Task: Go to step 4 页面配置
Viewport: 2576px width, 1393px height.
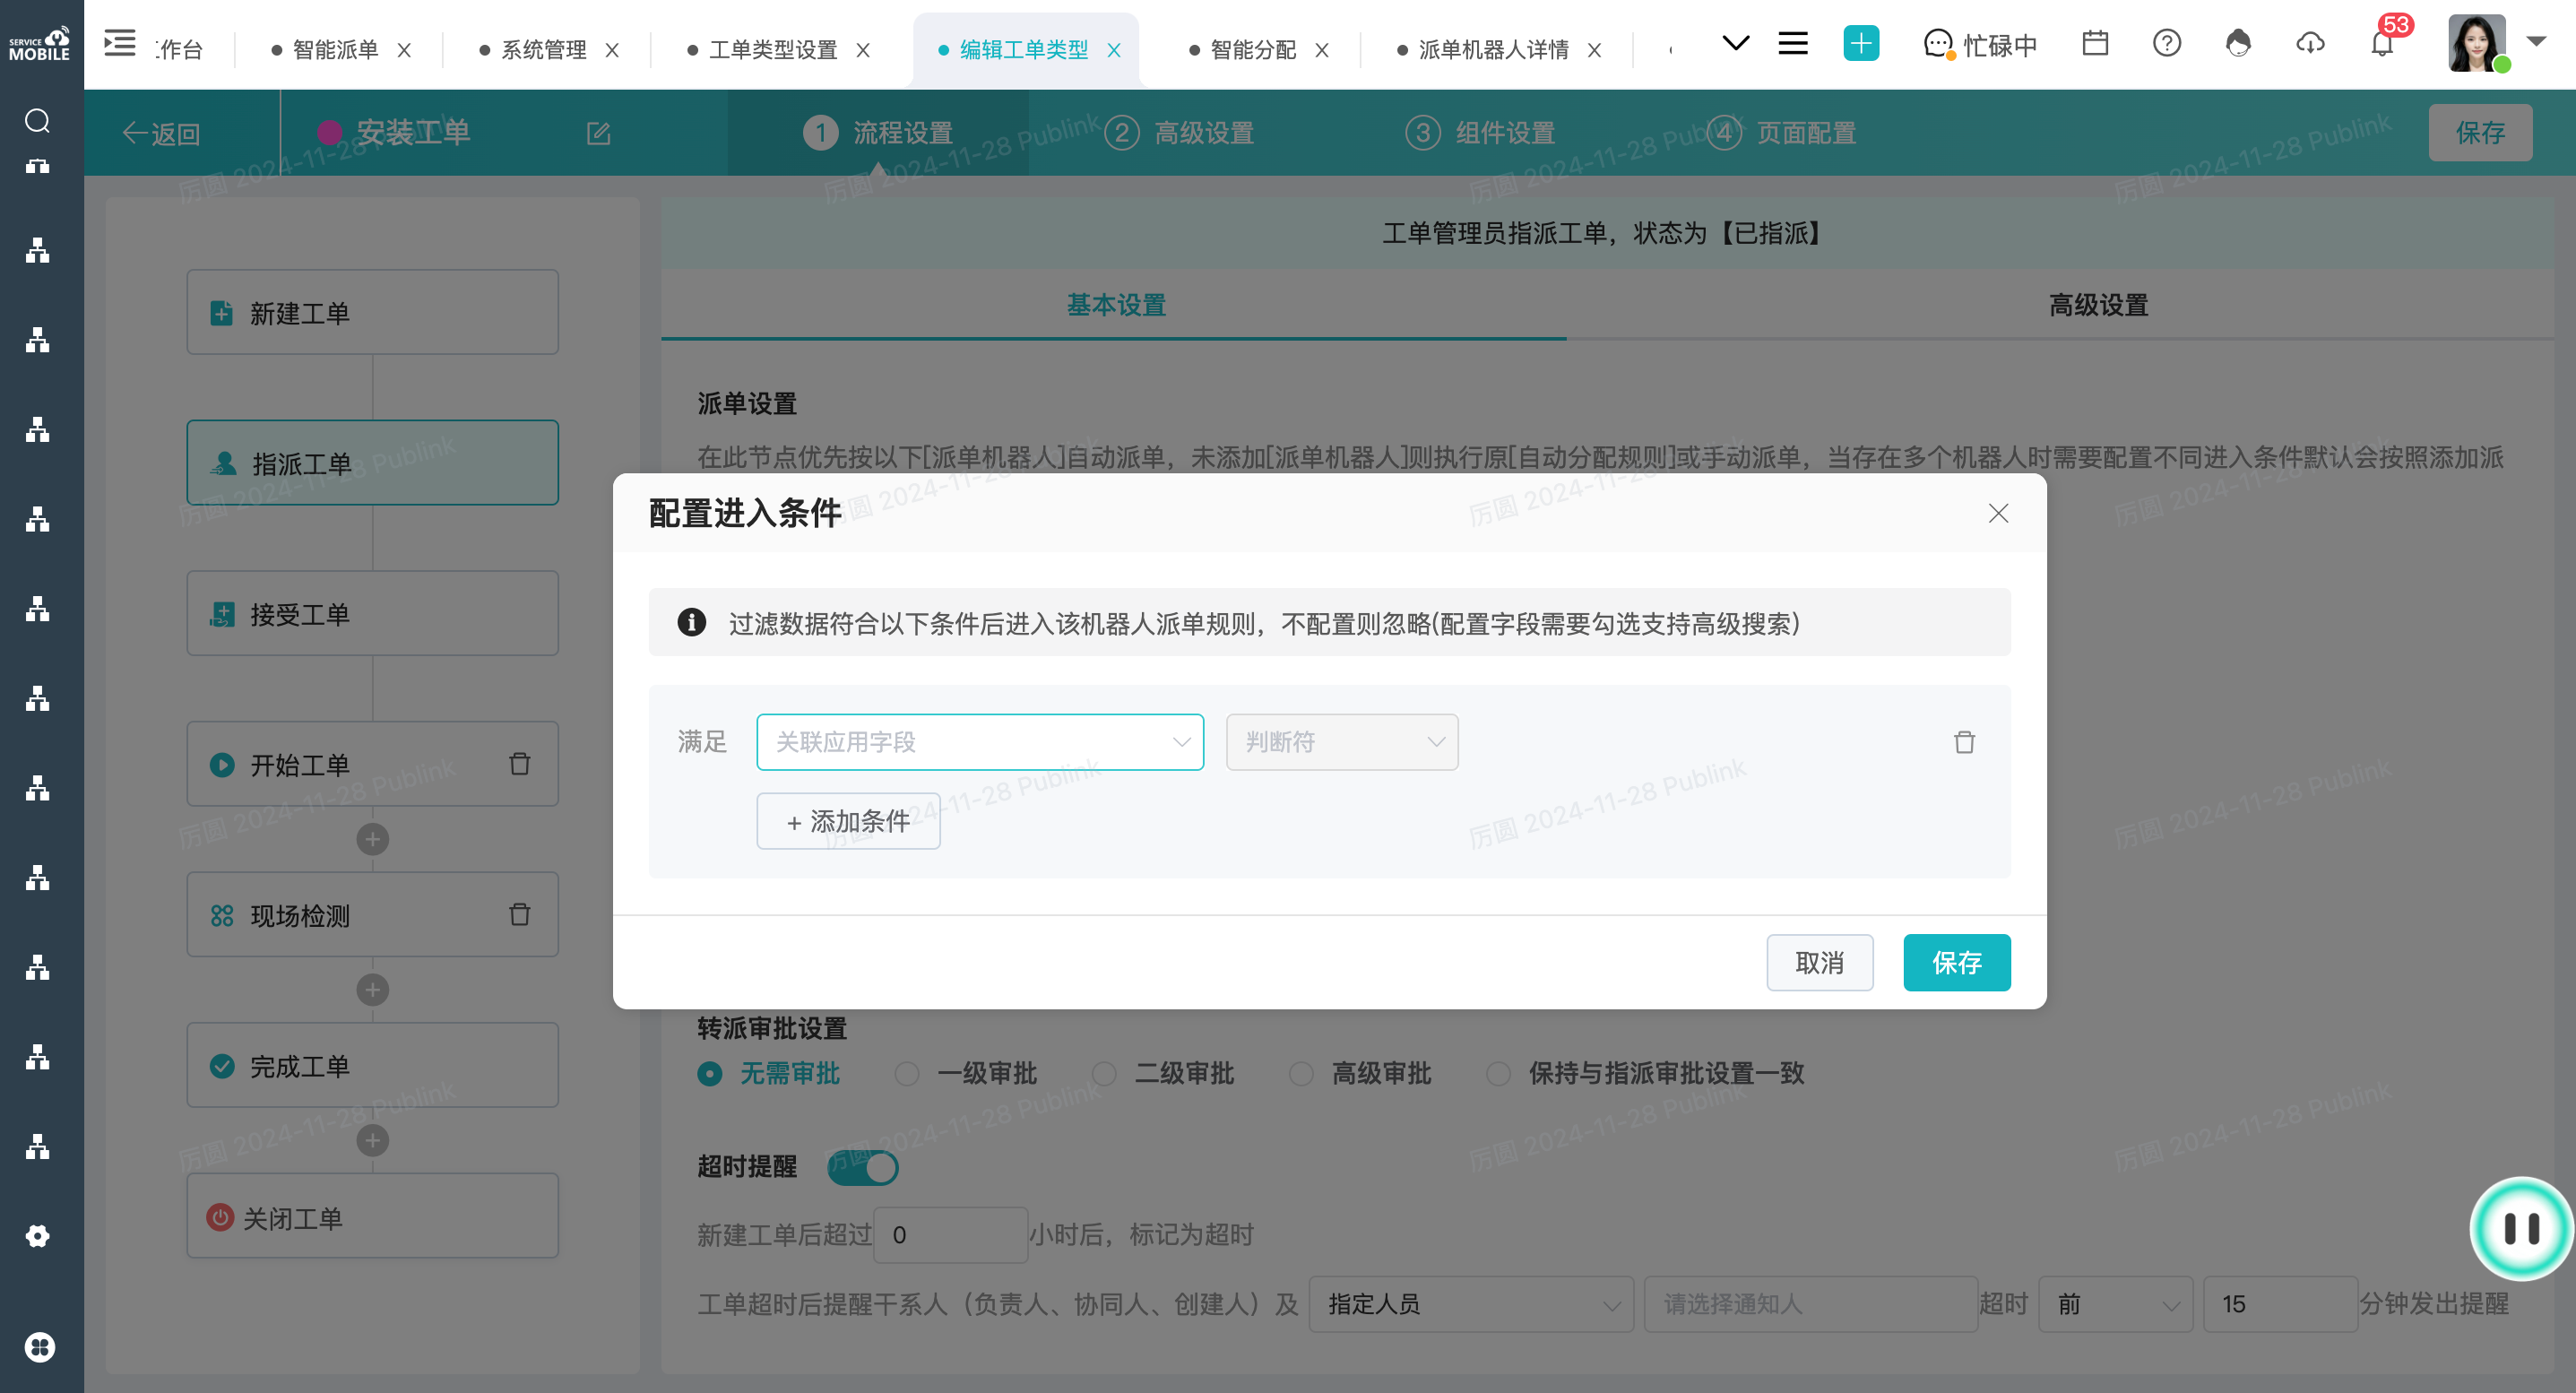Action: 1782,133
